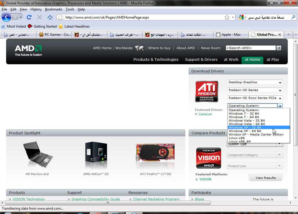The height and width of the screenshot is (214, 298).
Task: Expand the Product Line dropdown
Action: tap(255, 166)
